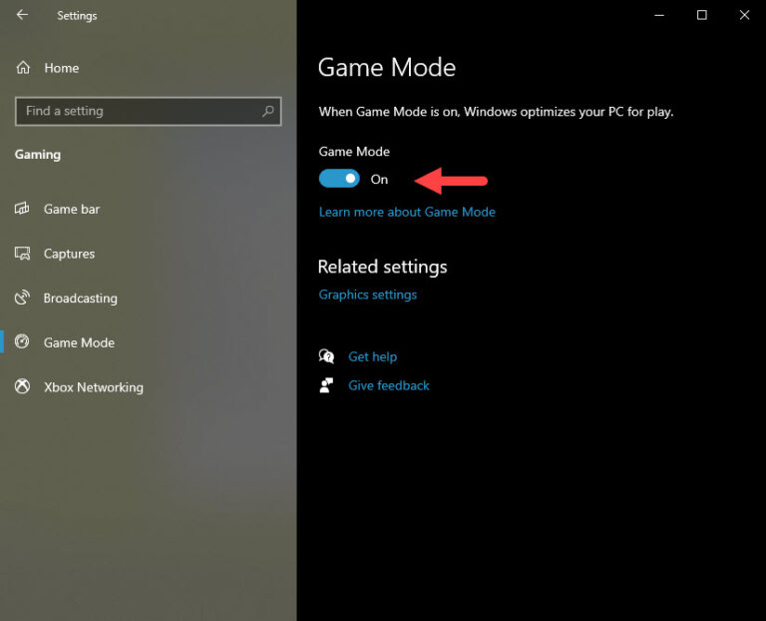Open Graphics settings link
766x621 pixels.
[x=367, y=295]
